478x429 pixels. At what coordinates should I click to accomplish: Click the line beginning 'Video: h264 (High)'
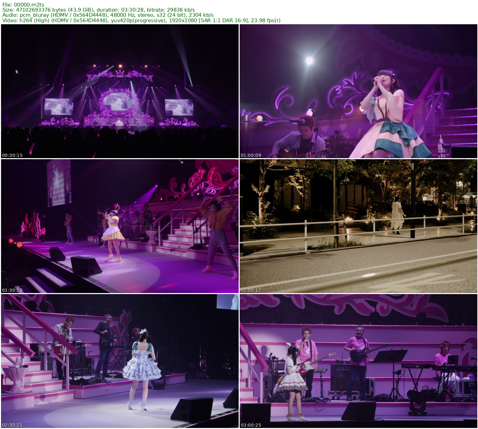coord(141,20)
